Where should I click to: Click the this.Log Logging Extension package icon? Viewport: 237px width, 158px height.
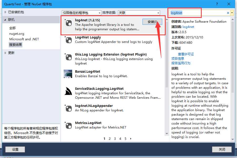(68, 57)
